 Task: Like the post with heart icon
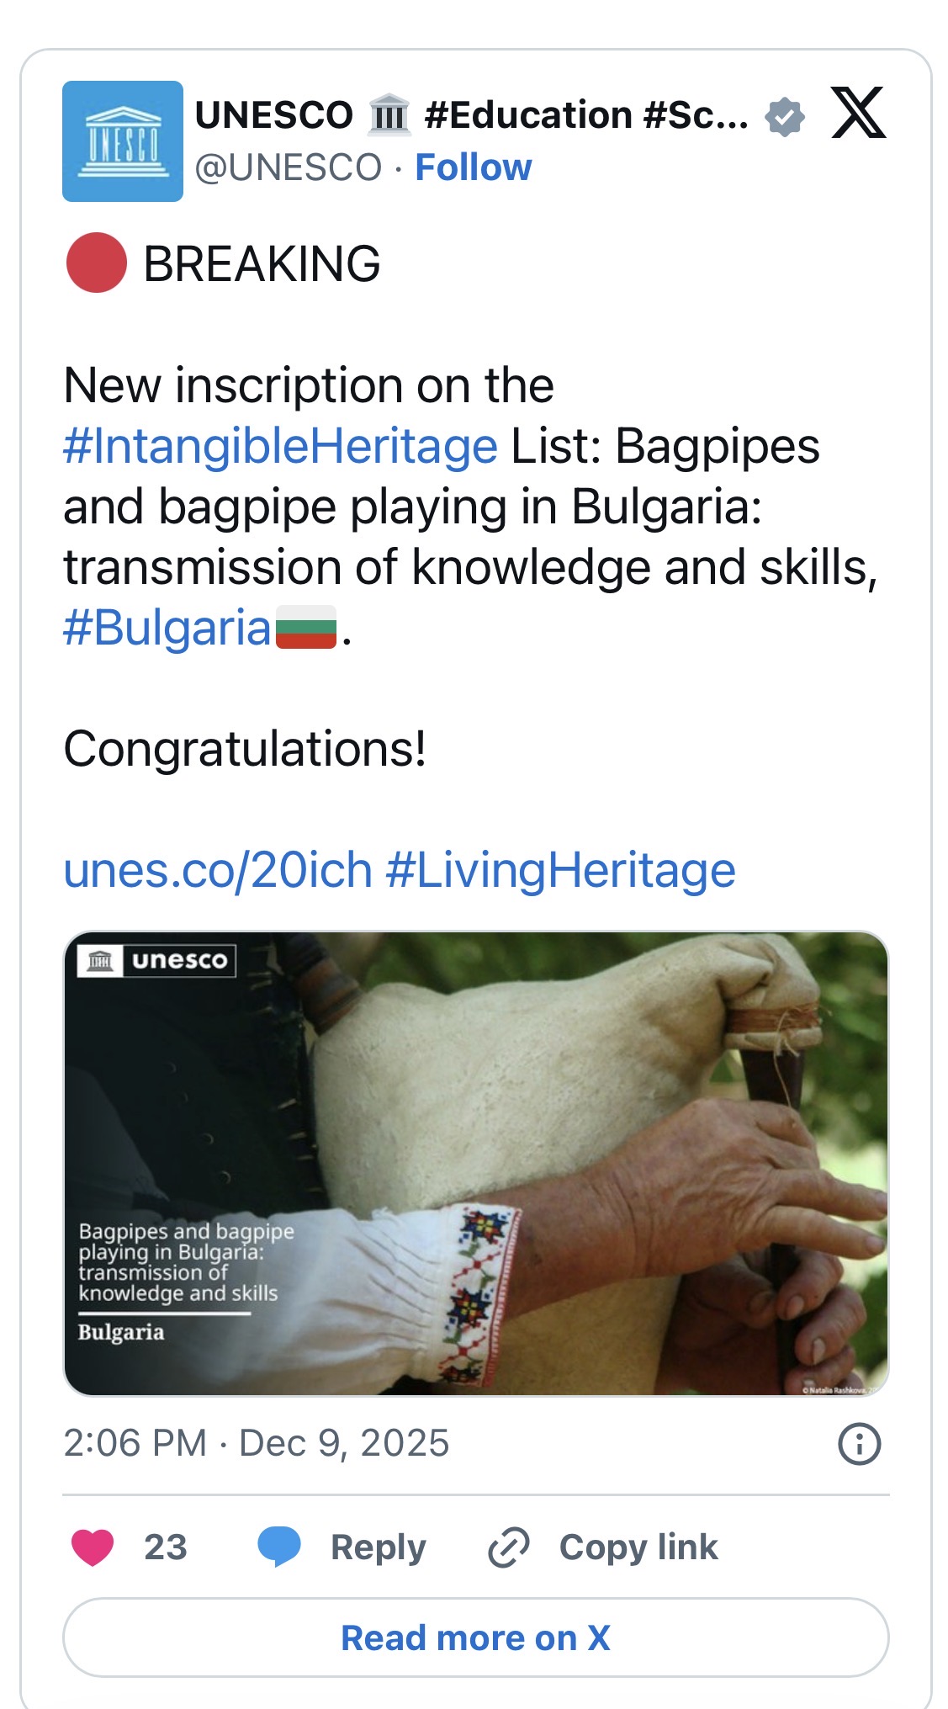point(93,1547)
